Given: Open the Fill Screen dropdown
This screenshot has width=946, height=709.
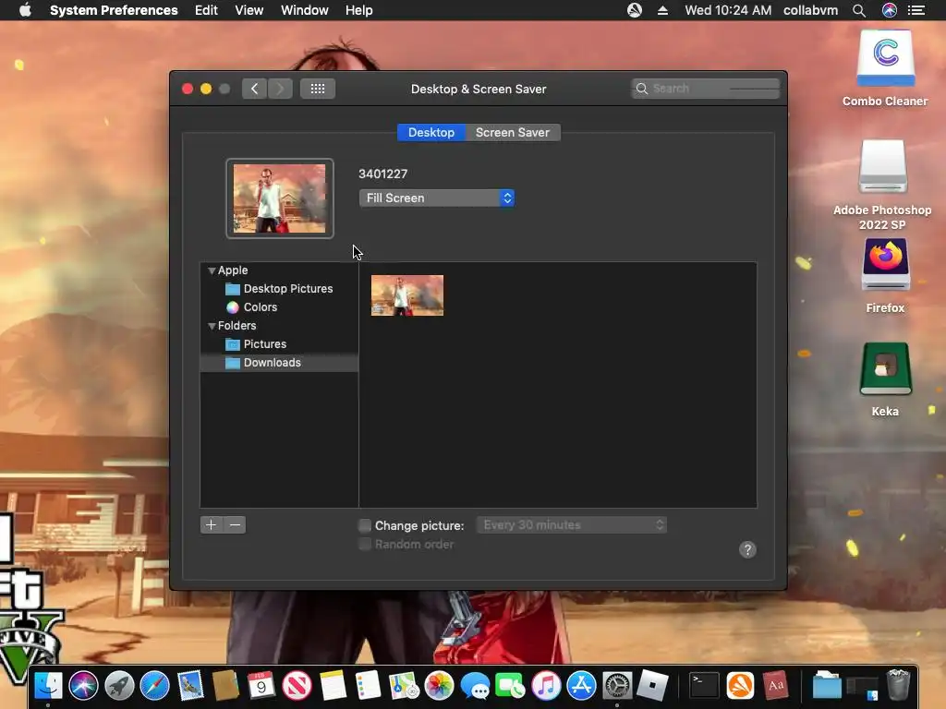Looking at the screenshot, I should click(x=437, y=198).
